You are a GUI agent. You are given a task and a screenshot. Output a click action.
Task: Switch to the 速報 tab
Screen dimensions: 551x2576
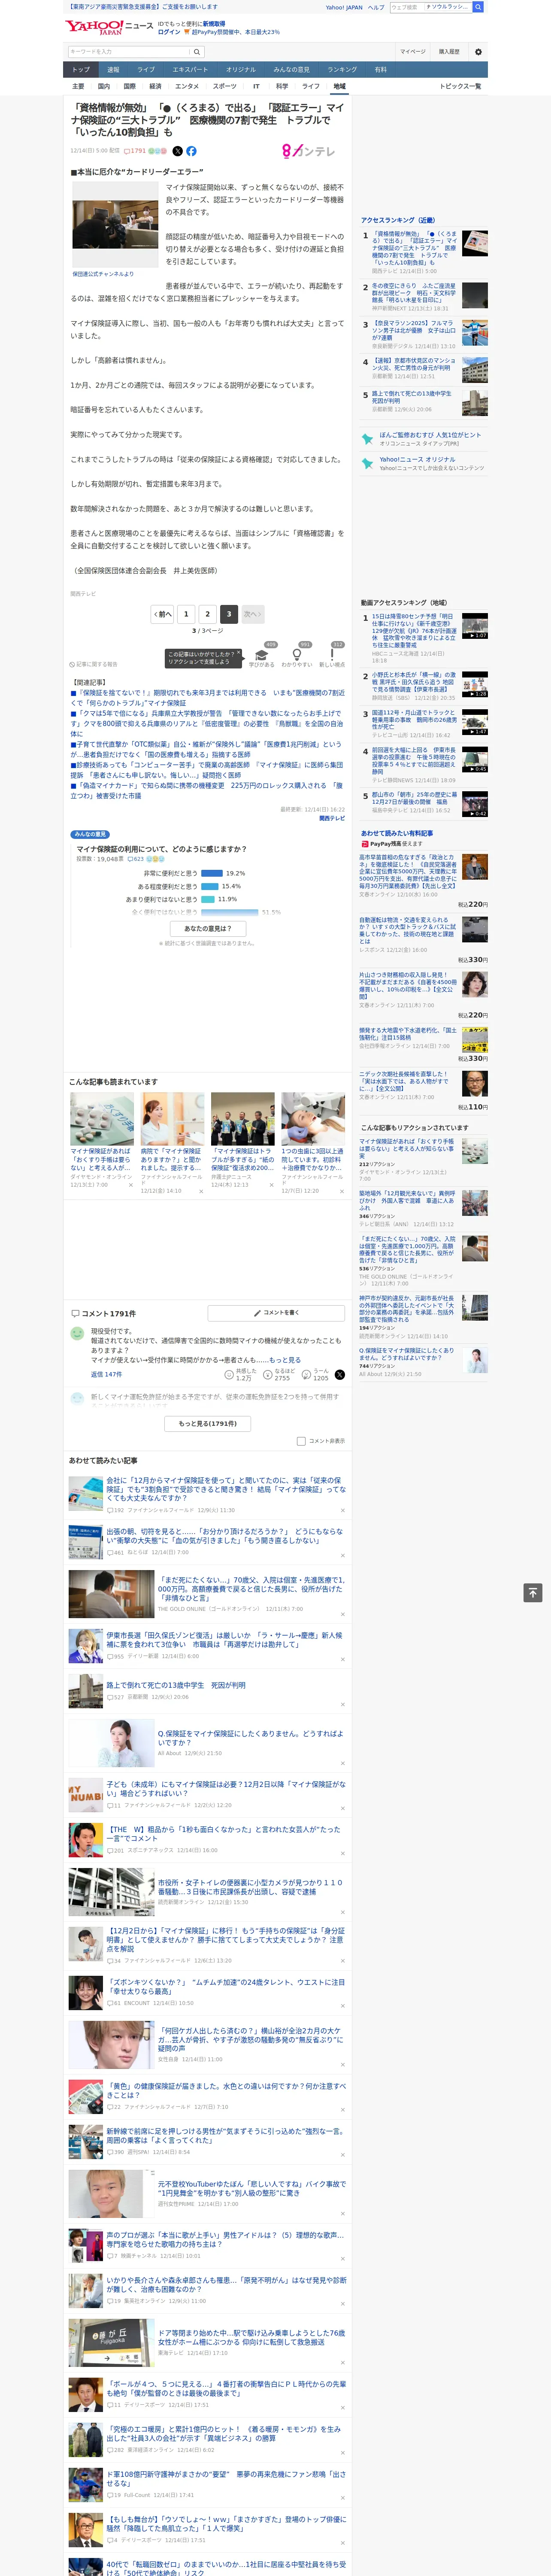[x=113, y=70]
